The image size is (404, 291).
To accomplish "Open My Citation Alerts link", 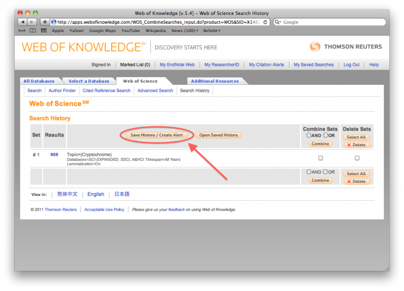I will tap(266, 65).
